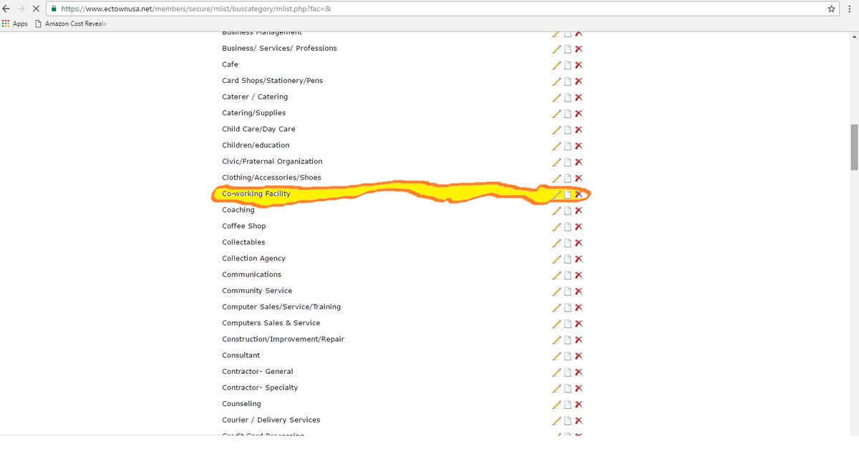Click the Catering/Supplies text

click(x=253, y=113)
